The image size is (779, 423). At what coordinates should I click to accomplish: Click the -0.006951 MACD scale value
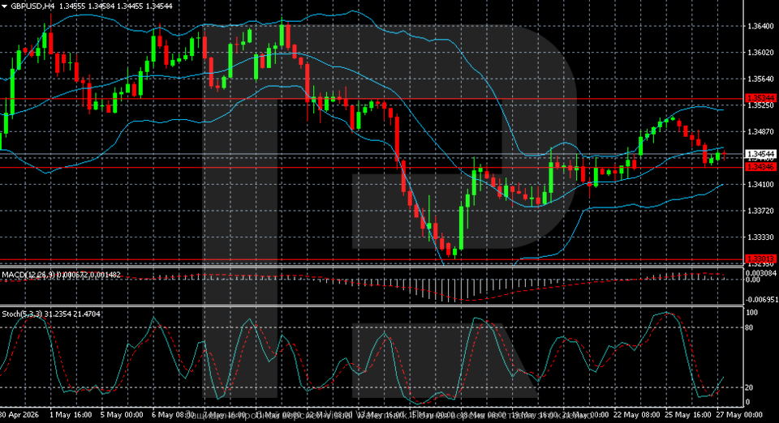click(x=762, y=300)
